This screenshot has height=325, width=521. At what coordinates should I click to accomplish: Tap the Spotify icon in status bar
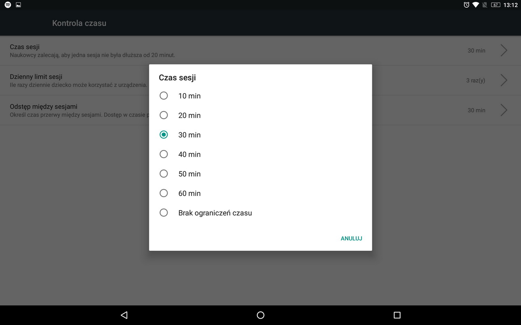pyautogui.click(x=8, y=5)
